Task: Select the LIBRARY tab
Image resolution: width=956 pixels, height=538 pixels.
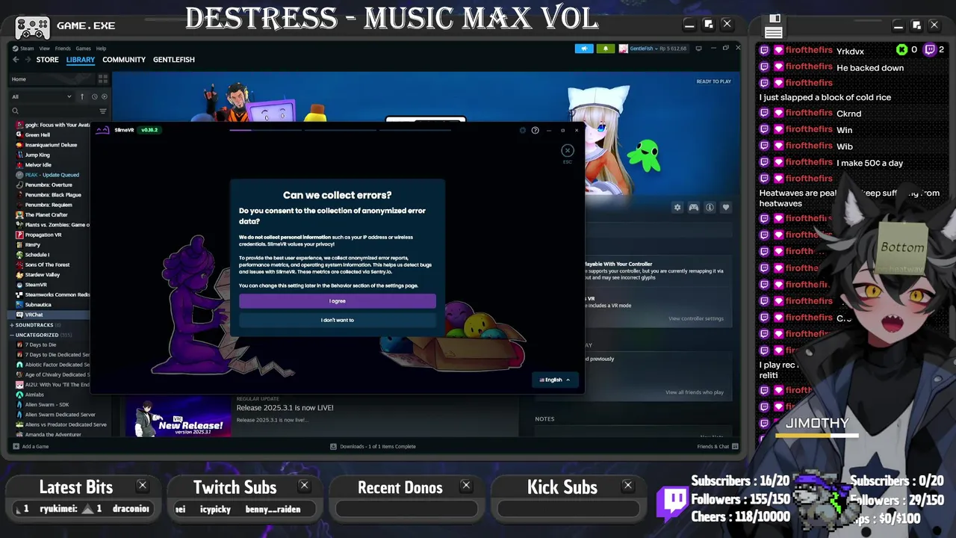Action: (x=80, y=60)
